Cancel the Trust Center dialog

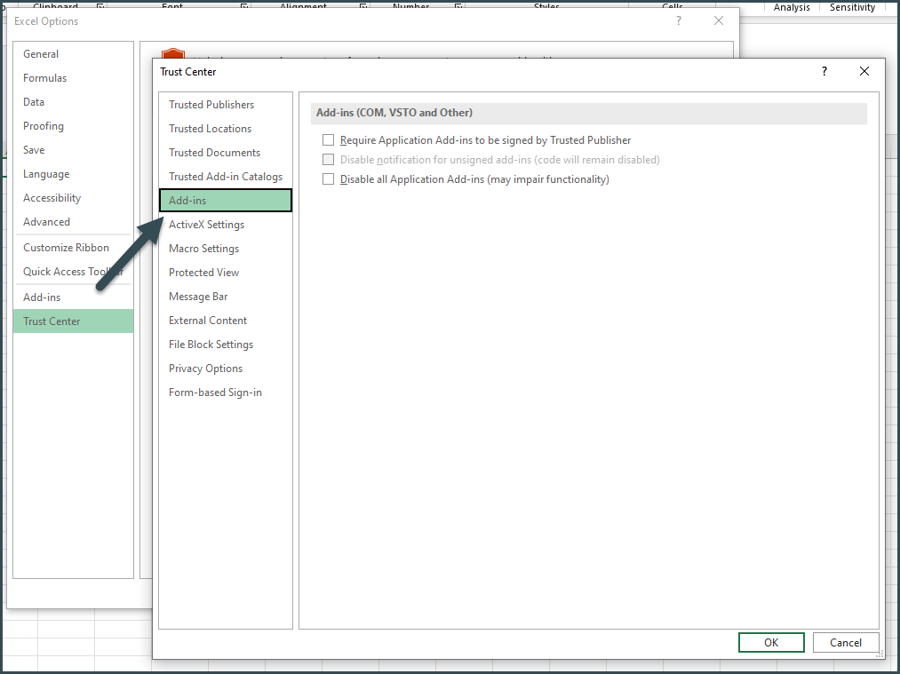pyautogui.click(x=845, y=642)
